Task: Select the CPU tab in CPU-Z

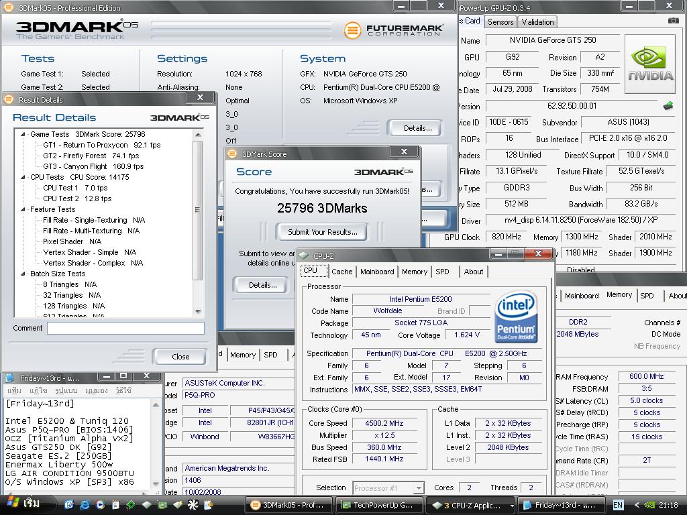Action: [x=314, y=271]
